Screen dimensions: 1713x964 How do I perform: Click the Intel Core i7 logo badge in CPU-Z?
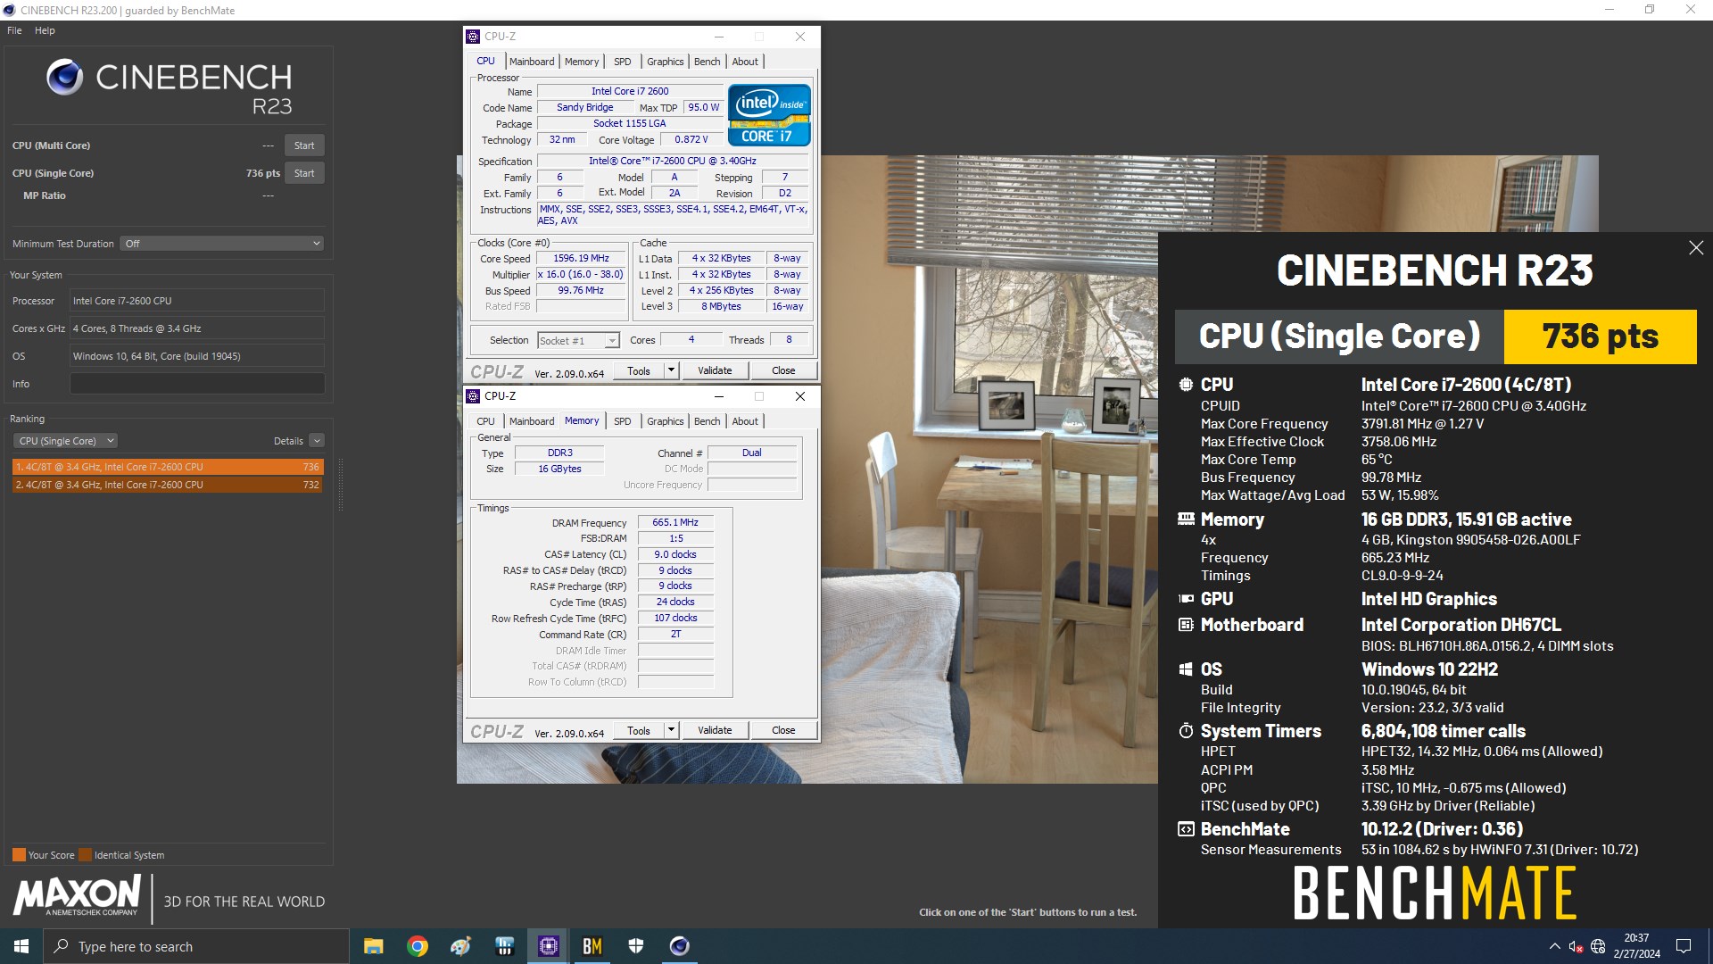pyautogui.click(x=769, y=115)
